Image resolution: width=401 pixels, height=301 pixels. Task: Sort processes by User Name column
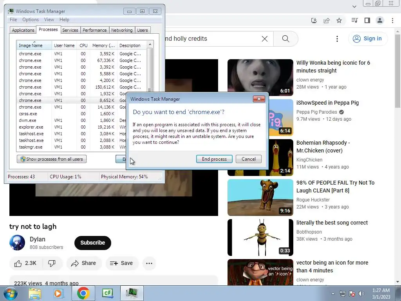click(64, 45)
